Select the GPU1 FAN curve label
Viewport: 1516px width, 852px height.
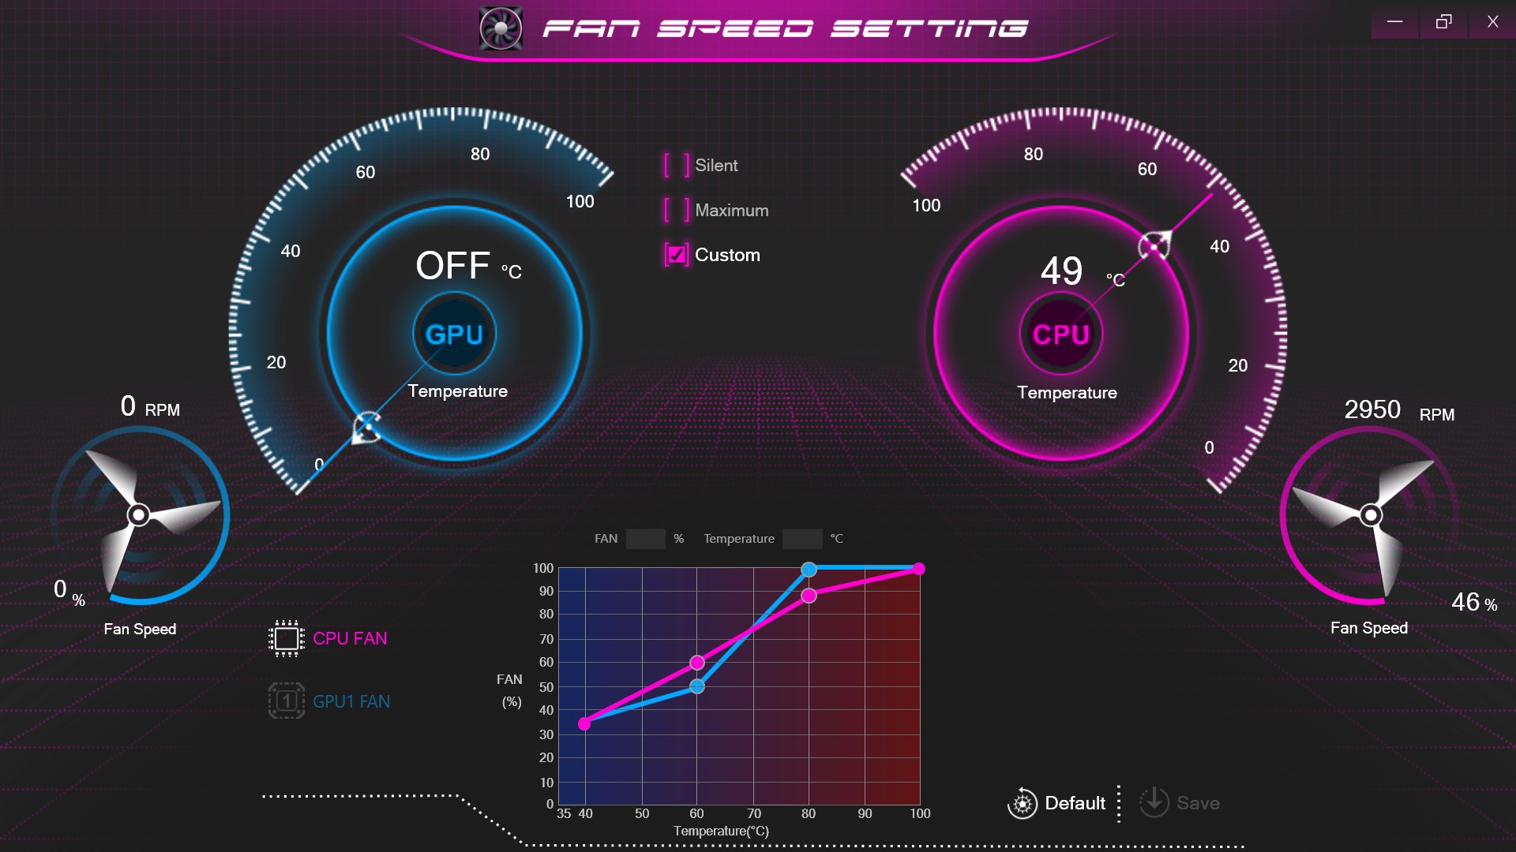click(351, 701)
